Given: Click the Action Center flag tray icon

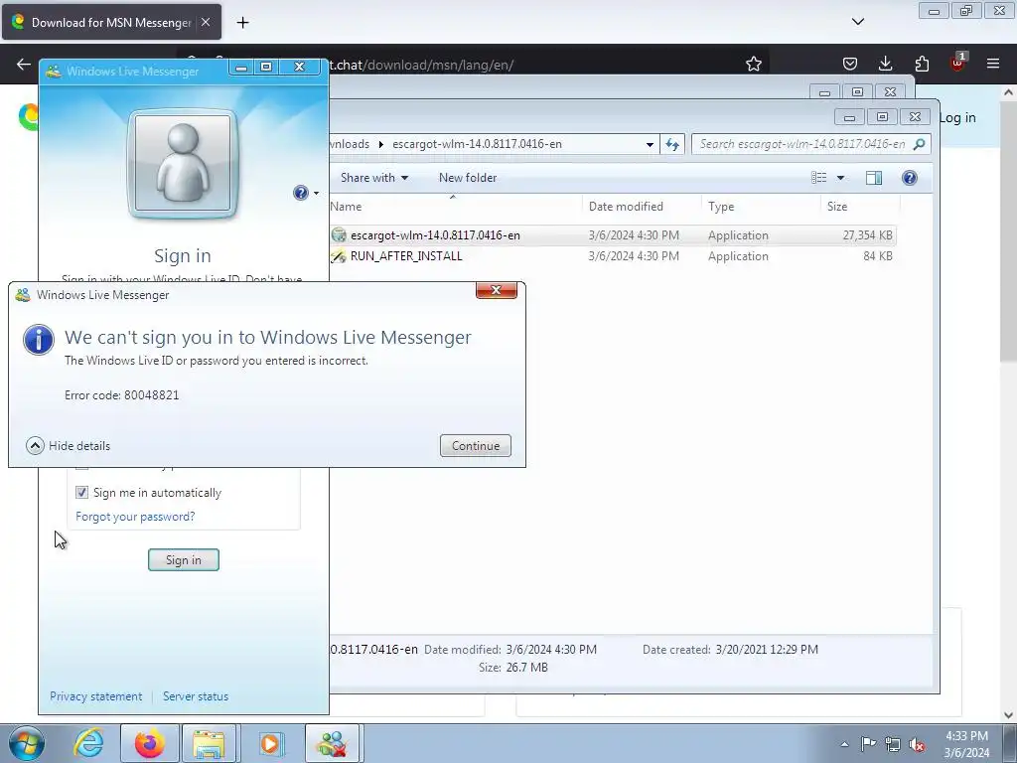Looking at the screenshot, I should (x=868, y=744).
